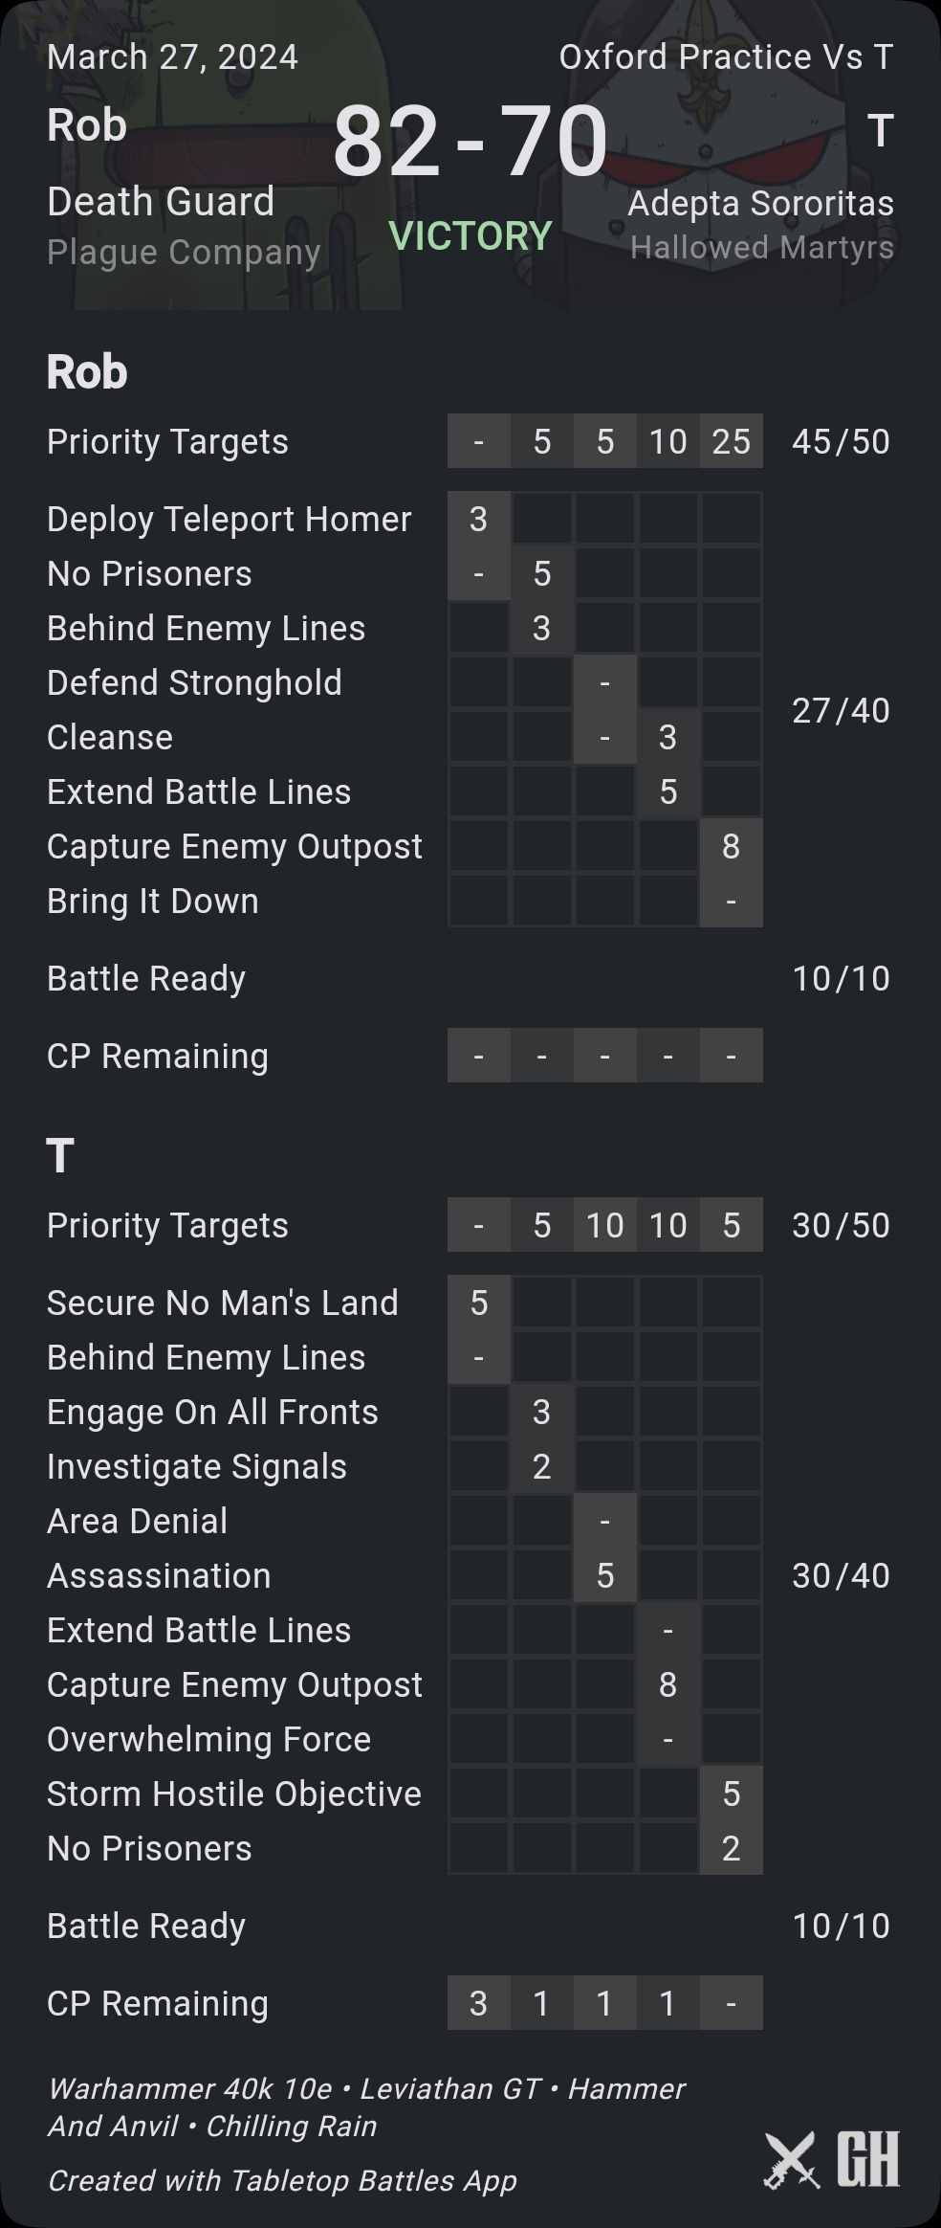This screenshot has width=941, height=2228.
Task: Click the 25 in Rob's Priority Targets row
Action: (x=731, y=441)
